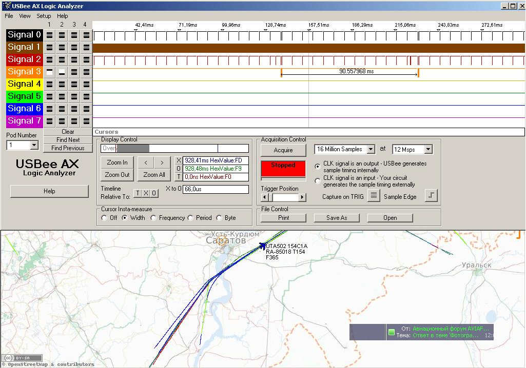Screen dimensions: 526x368
Task: Toggle Signal 2 trigger setting in column 1
Action: [49, 59]
